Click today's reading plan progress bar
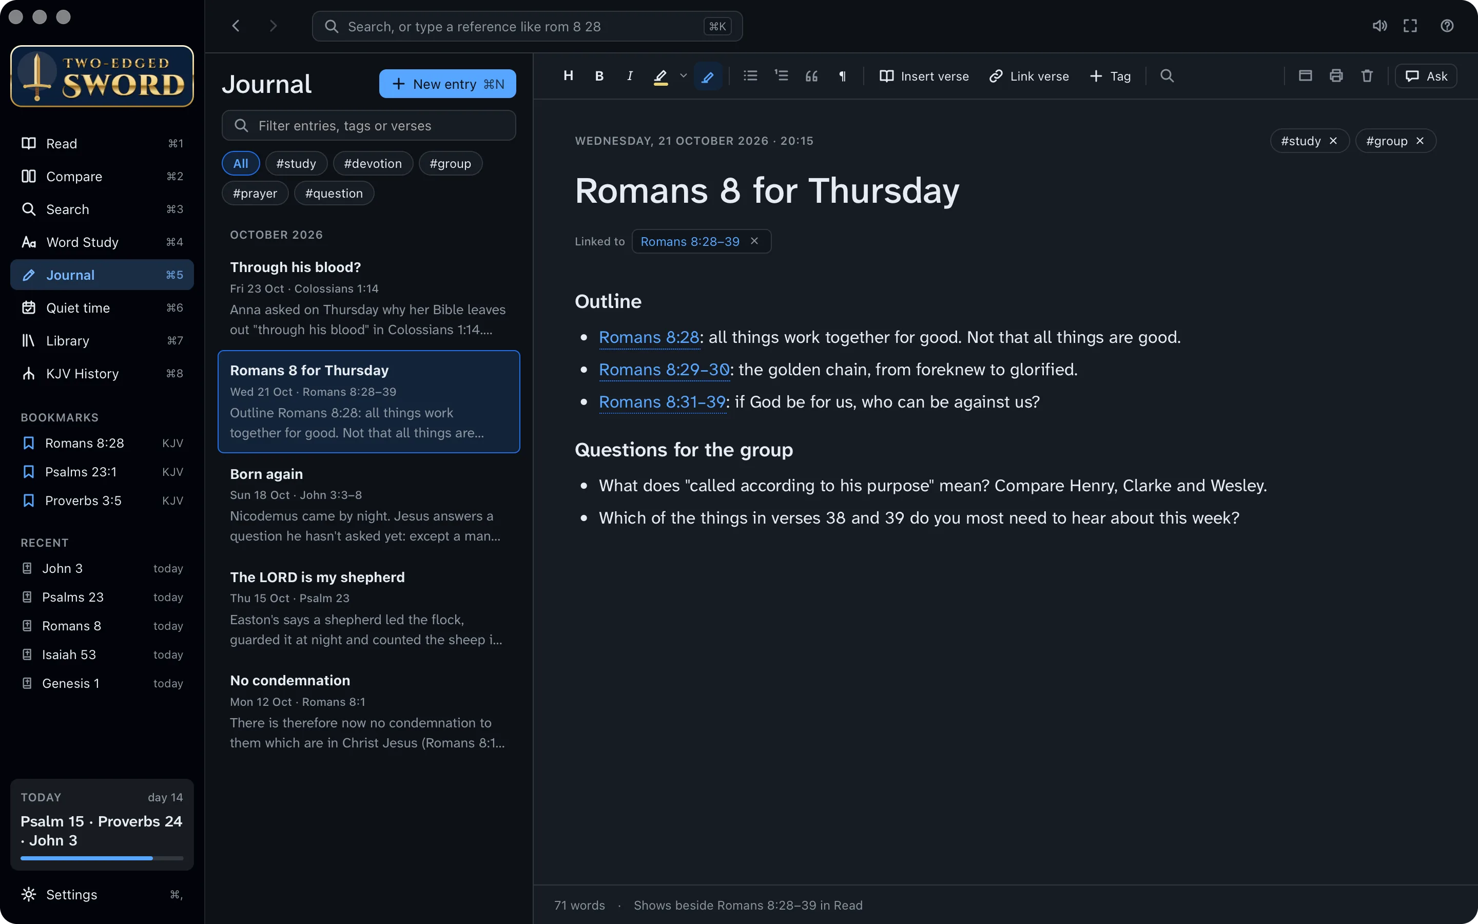Viewport: 1478px width, 924px height. pos(102,858)
